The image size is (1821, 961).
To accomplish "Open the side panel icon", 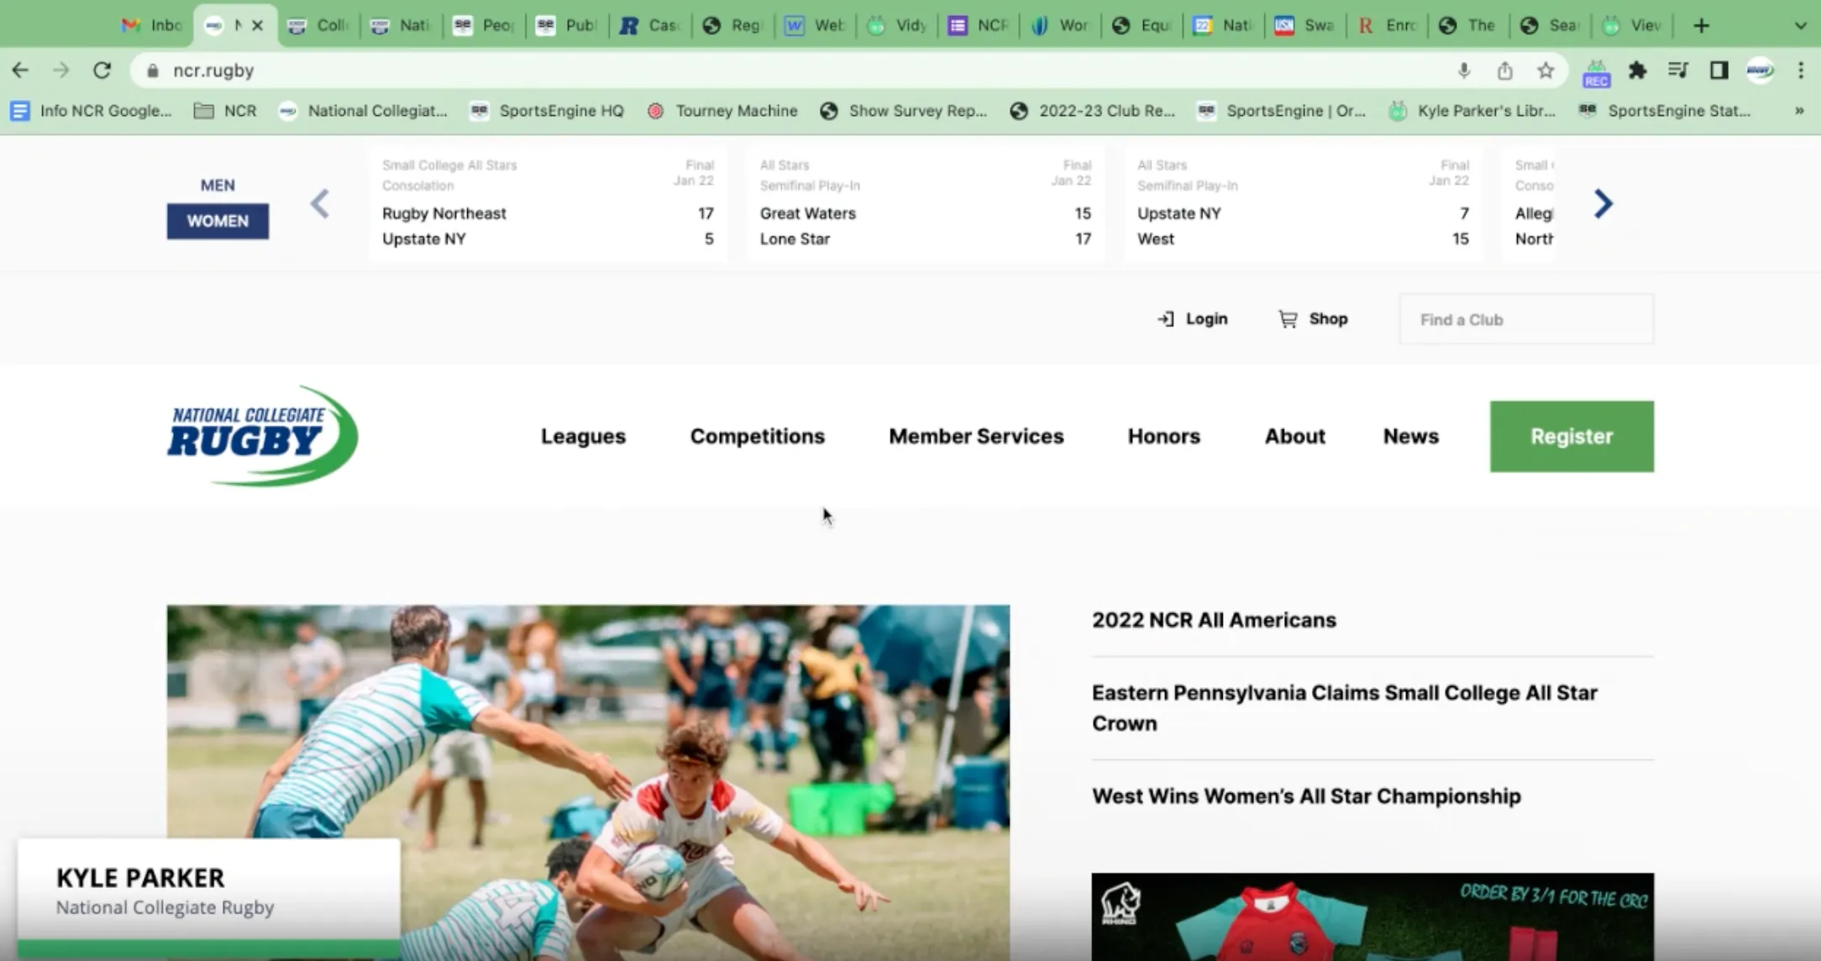I will (1719, 71).
